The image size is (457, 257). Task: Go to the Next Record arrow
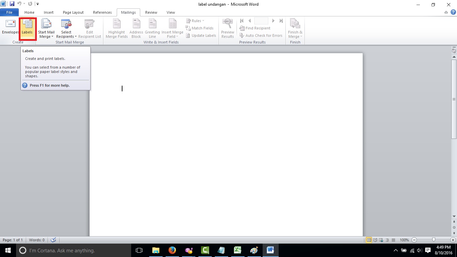[x=273, y=21]
